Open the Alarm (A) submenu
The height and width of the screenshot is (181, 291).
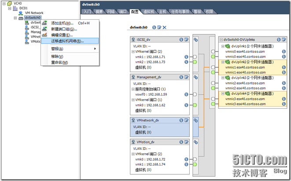point(70,49)
